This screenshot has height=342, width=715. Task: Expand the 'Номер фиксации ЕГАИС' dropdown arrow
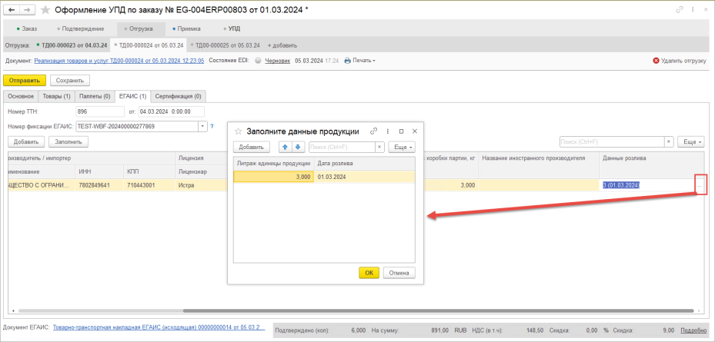coord(202,126)
